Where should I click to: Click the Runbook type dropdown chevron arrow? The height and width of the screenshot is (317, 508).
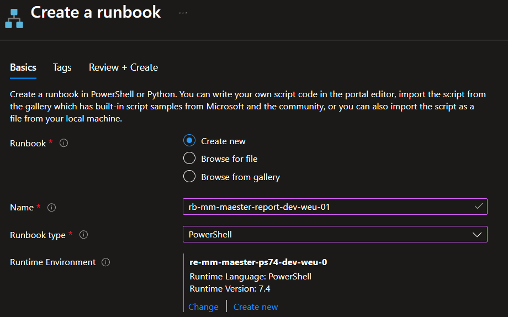coord(477,235)
